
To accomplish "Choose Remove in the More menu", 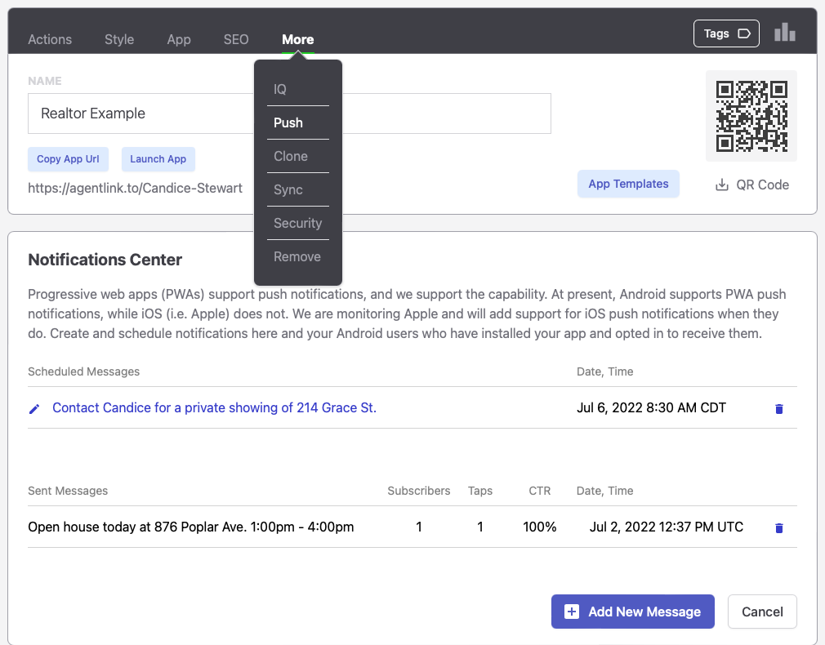I will click(297, 256).
